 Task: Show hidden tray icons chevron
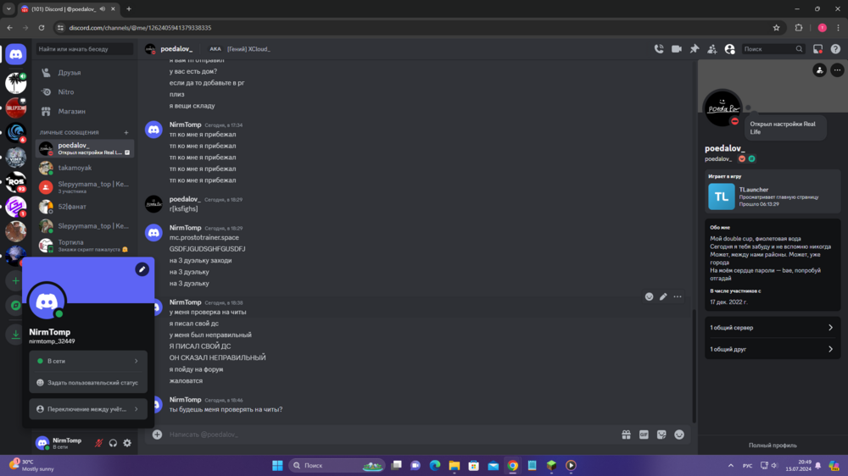pyautogui.click(x=731, y=465)
